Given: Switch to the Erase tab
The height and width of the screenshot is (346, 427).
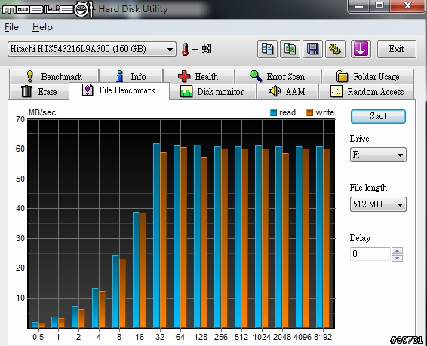Looking at the screenshot, I should [x=39, y=92].
